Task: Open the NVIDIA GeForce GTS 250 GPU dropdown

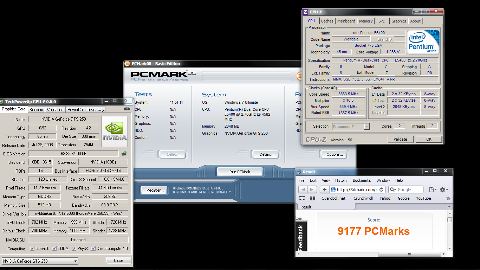Action: (40, 261)
